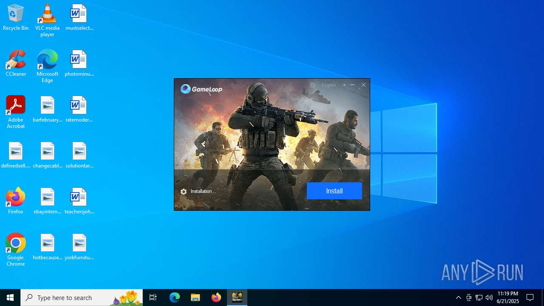The image size is (544, 306).
Task: Click the taskbar search box
Action: [82, 297]
